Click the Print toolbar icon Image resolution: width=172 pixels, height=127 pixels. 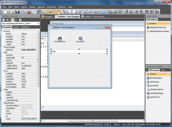click(x=22, y=12)
